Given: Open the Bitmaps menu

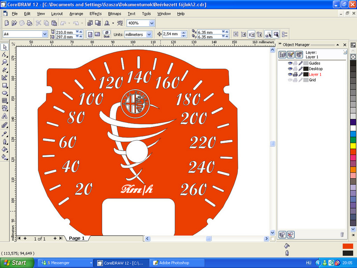Looking at the screenshot, I should click(x=115, y=14).
